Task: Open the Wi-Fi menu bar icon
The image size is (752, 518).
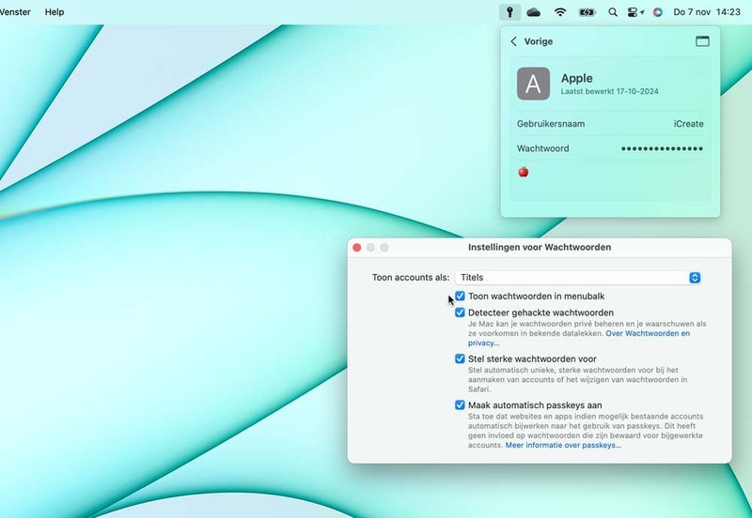Action: [560, 12]
